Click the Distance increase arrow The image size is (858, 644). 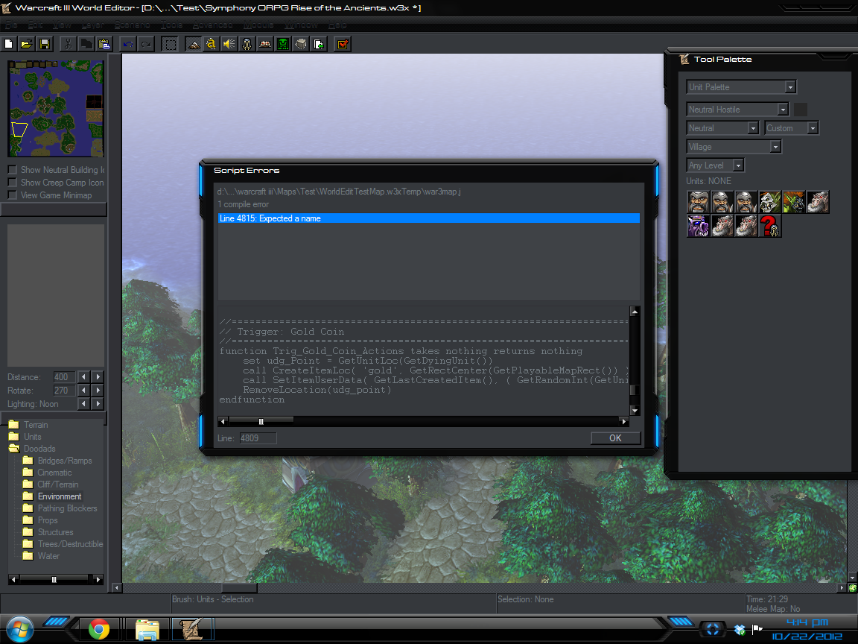click(x=98, y=376)
